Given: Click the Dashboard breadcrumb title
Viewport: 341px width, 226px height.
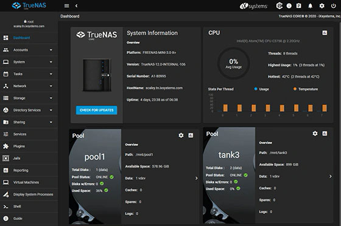Looking at the screenshot, I should (x=70, y=16).
